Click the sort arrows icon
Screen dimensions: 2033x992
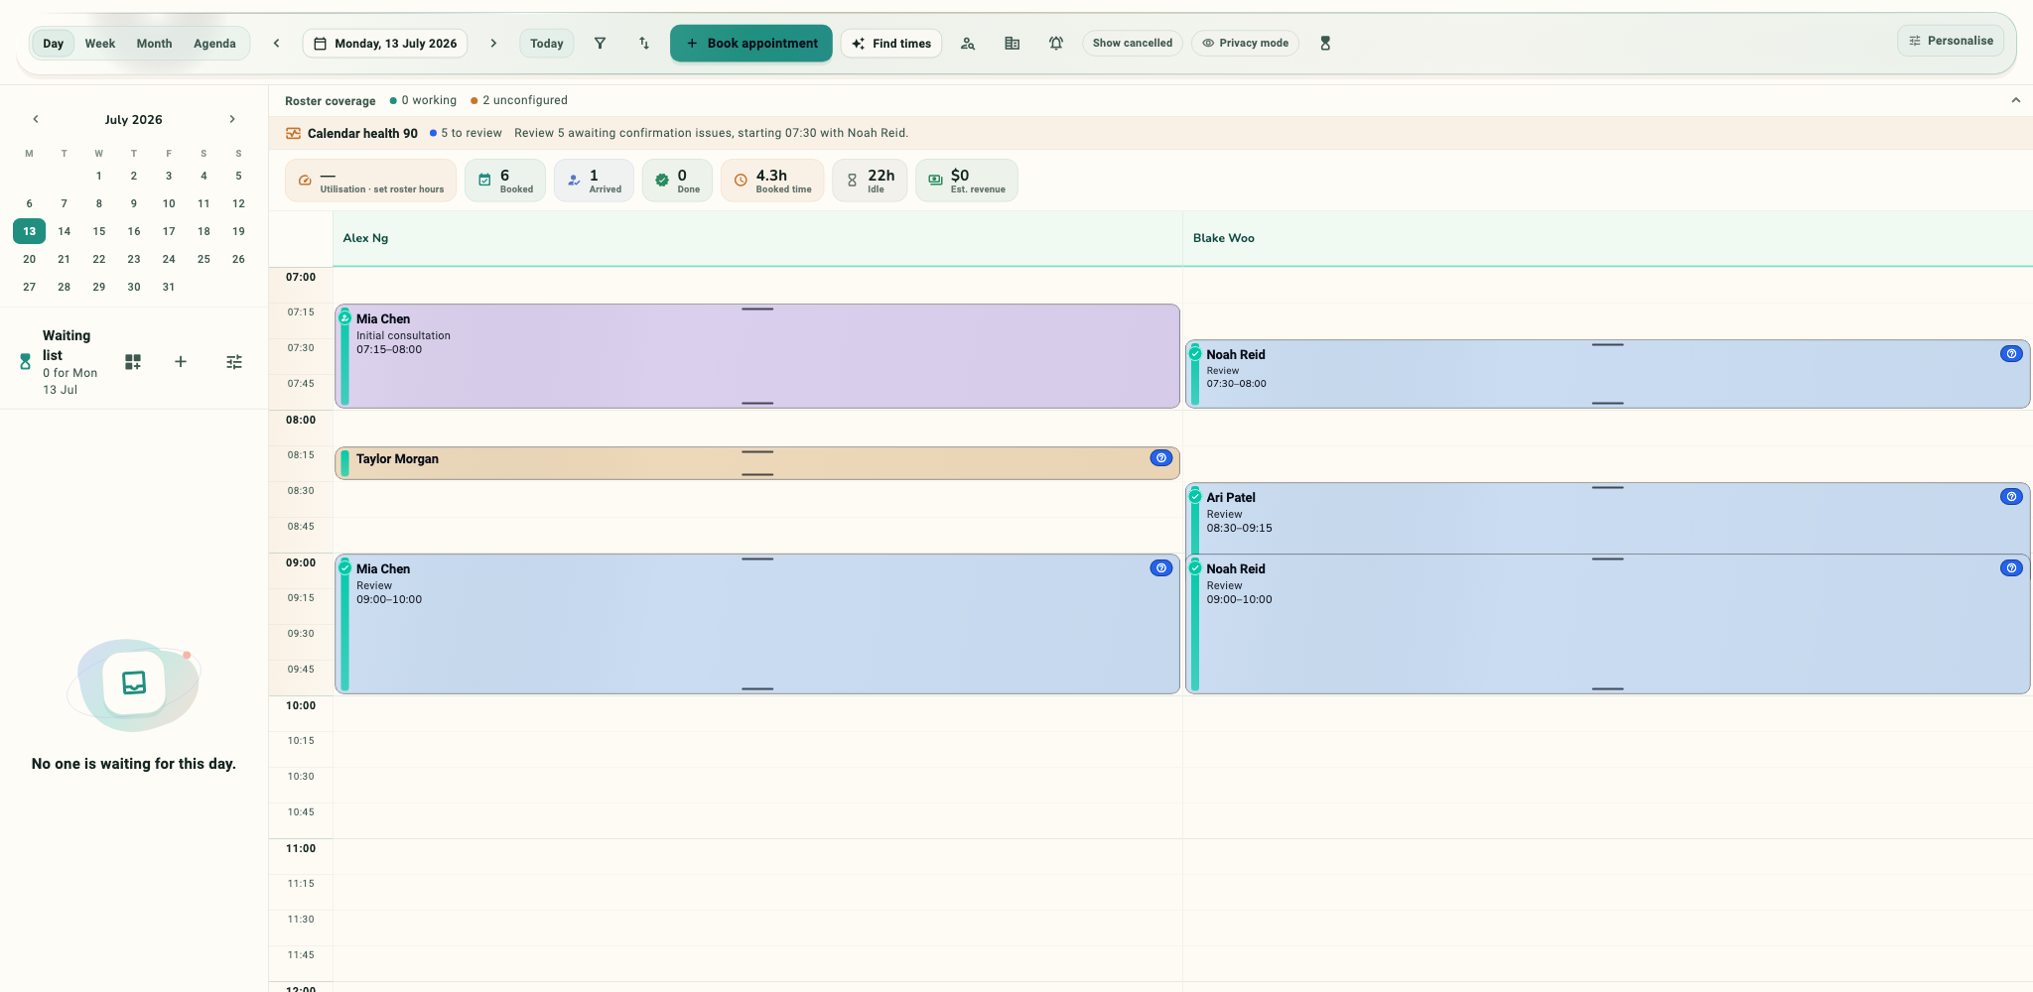(x=643, y=44)
